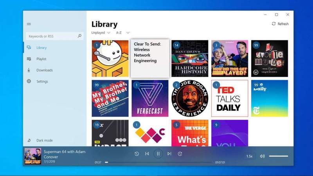The width and height of the screenshot is (313, 176).
Task: Click the 2 badge on Joe Rogan Experience
Action: [176, 85]
